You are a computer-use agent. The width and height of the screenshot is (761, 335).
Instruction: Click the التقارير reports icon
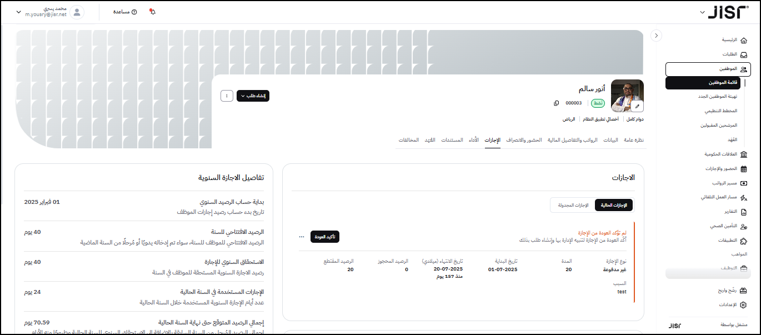tap(744, 212)
